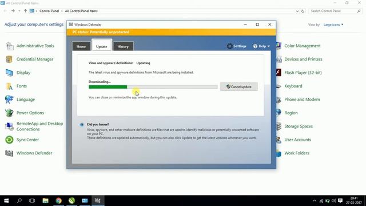Open the Region link in Control Panel
The width and height of the screenshot is (366, 206).
pyautogui.click(x=291, y=113)
